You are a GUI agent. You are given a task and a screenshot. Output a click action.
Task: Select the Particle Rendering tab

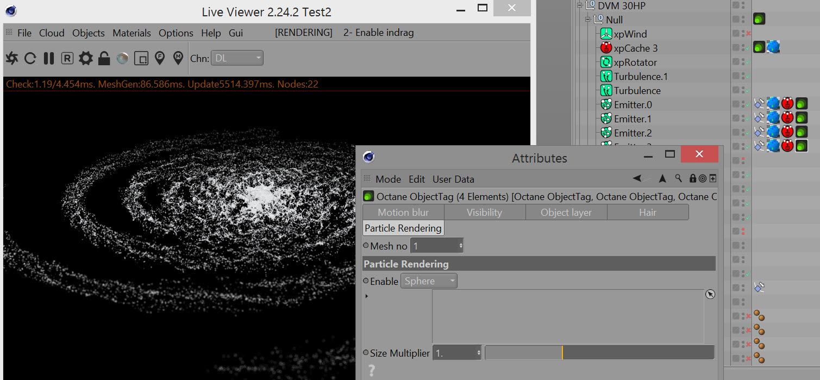point(403,228)
